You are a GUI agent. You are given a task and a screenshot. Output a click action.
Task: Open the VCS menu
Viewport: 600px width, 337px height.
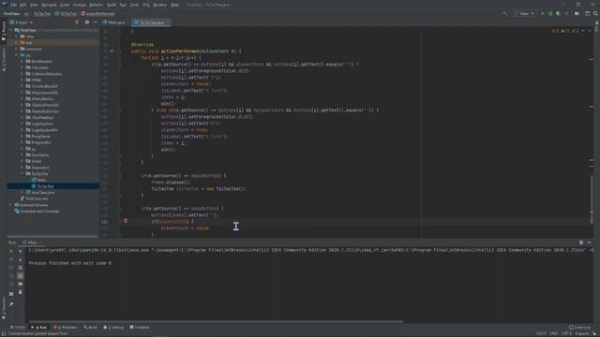146,5
